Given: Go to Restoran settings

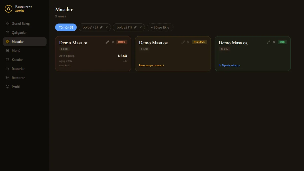Looking at the screenshot, I should pyautogui.click(x=25, y=78).
